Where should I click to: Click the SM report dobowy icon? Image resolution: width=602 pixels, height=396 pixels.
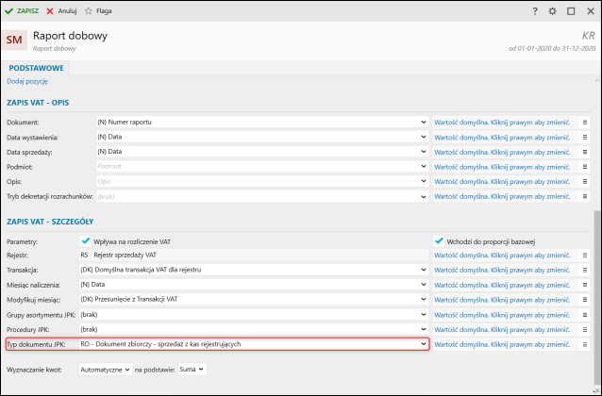coord(15,41)
